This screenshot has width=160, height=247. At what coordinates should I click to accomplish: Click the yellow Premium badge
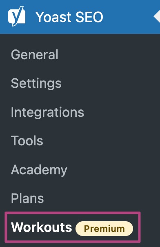(x=104, y=229)
